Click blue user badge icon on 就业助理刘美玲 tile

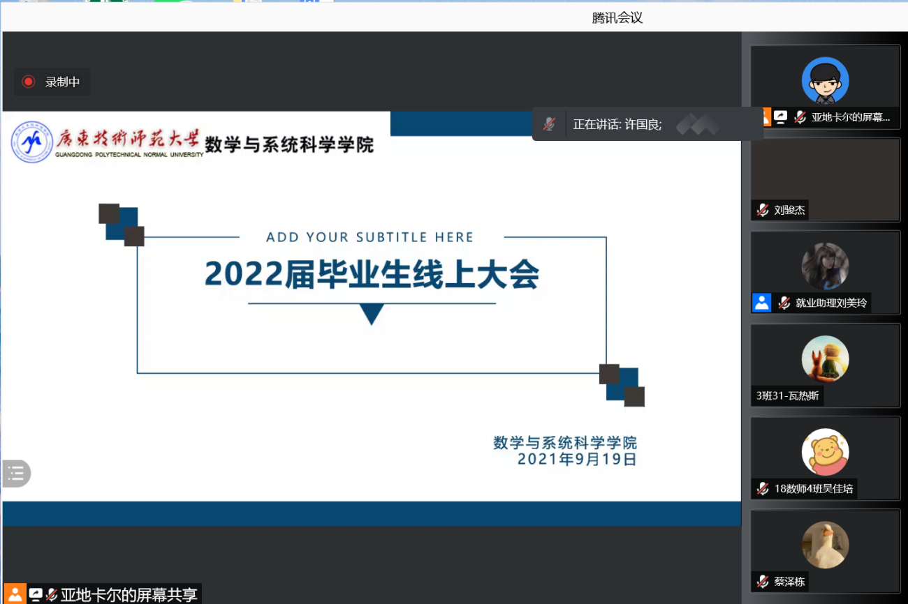click(x=762, y=303)
